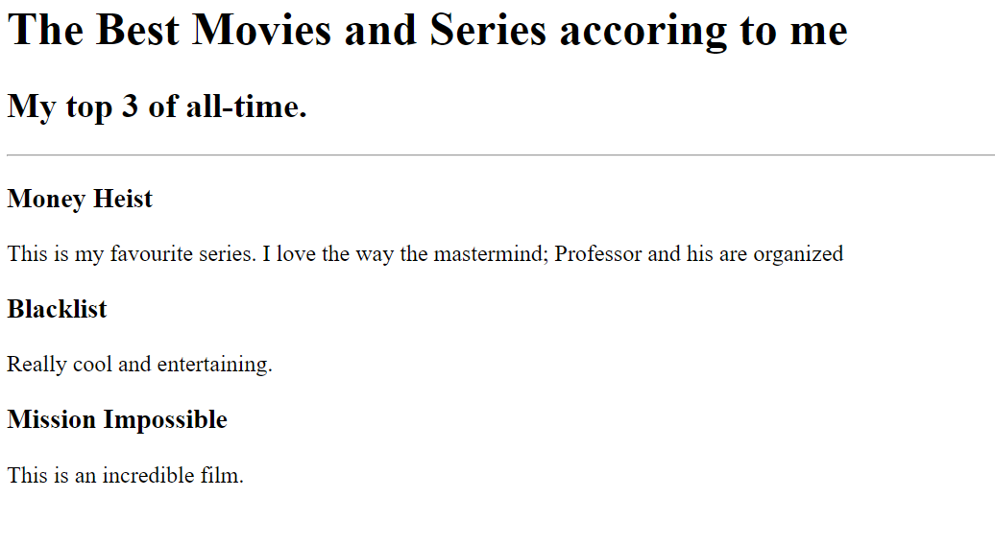The height and width of the screenshot is (545, 995).
Task: Click the "My top 3 of all-time." subheading
Action: click(x=158, y=106)
